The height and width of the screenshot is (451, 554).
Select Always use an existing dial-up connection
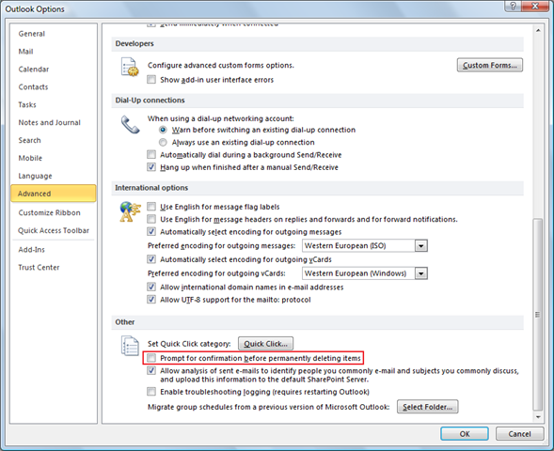[x=163, y=142]
